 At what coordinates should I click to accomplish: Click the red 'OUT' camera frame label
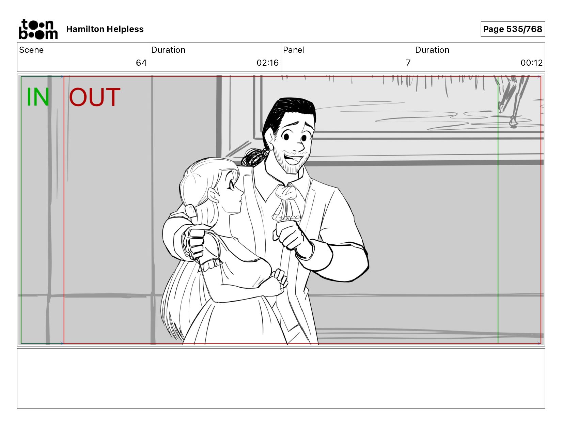click(95, 97)
